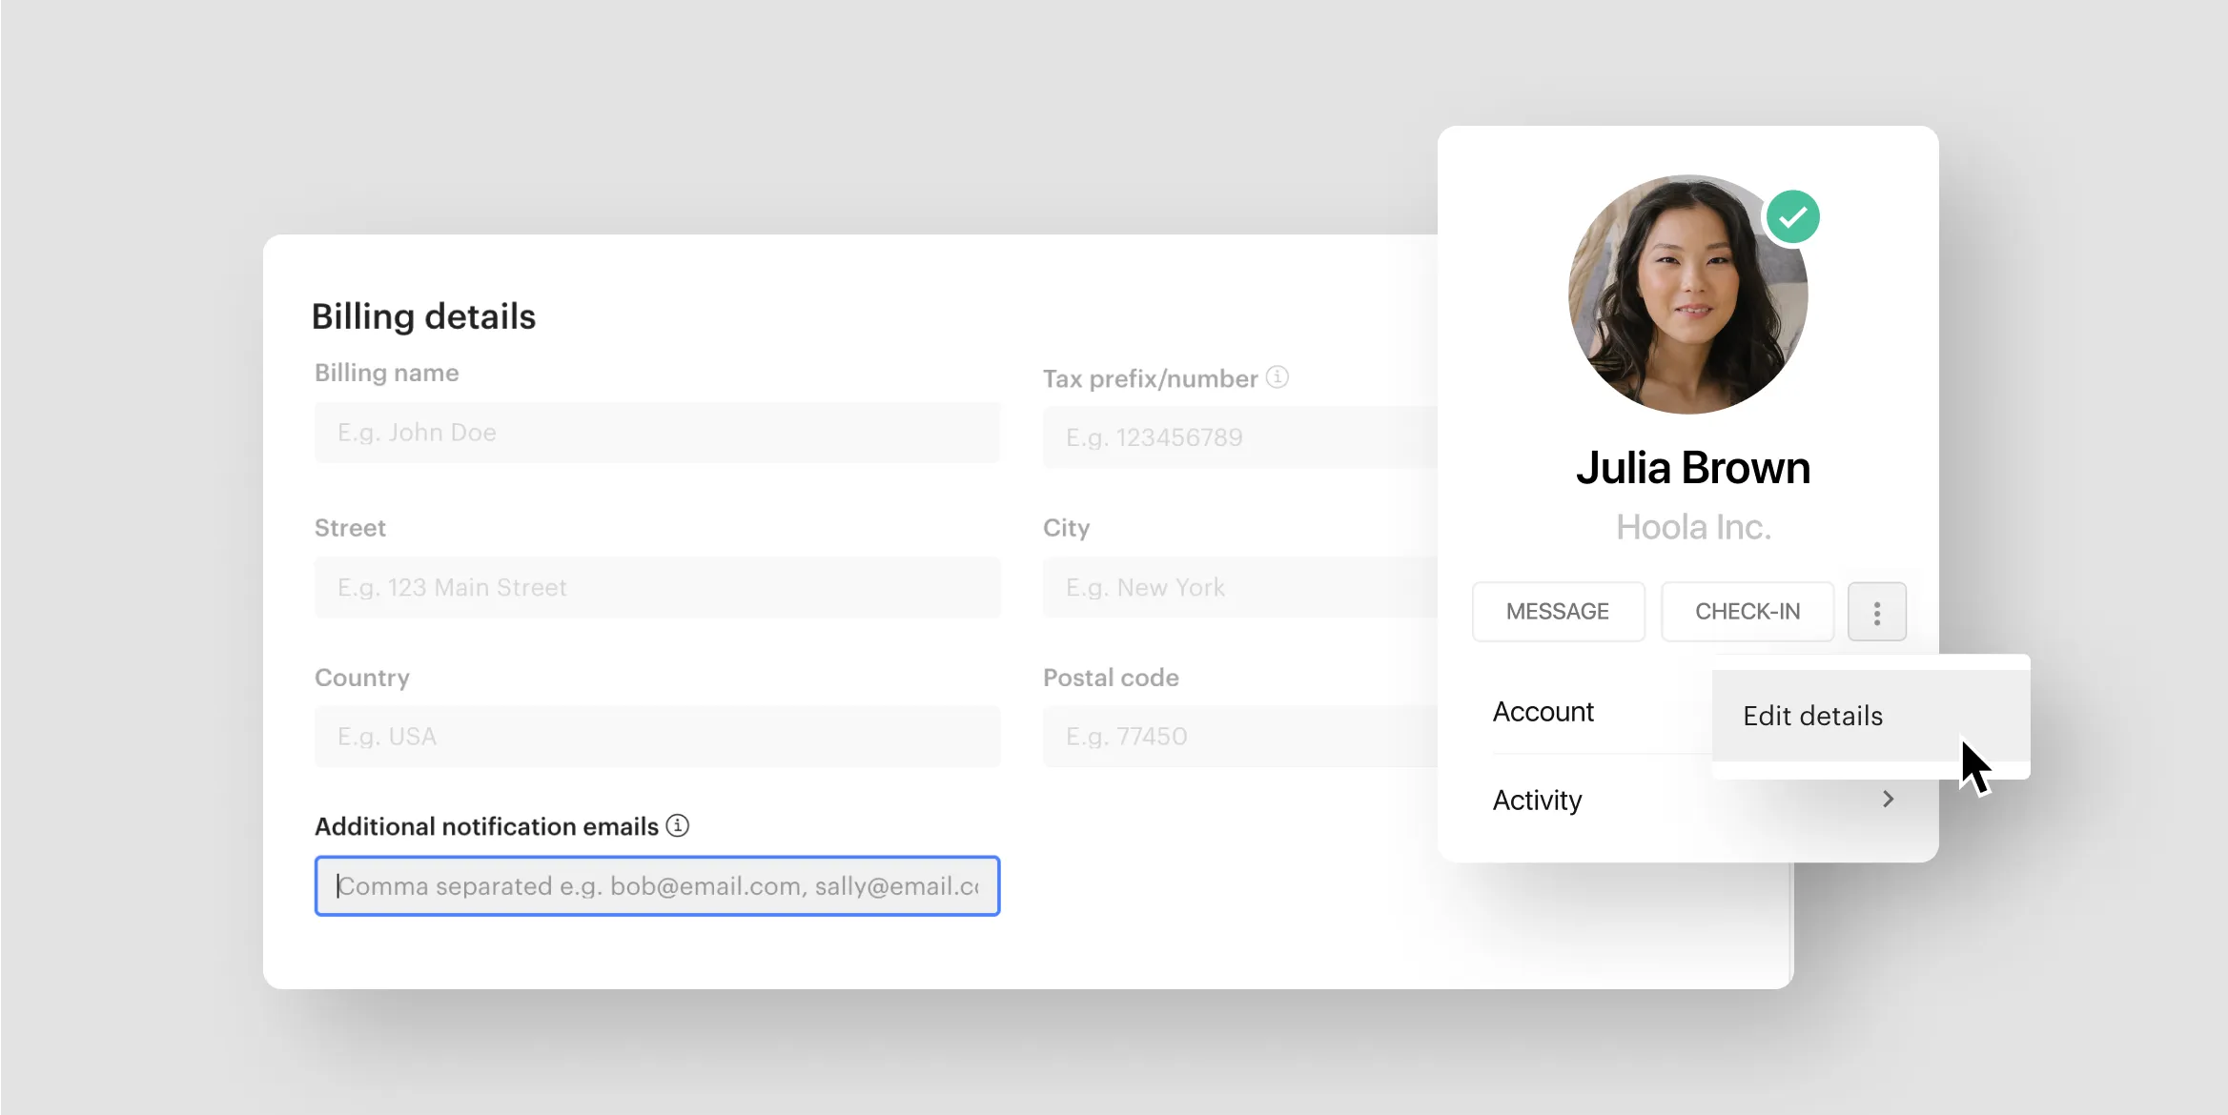The width and height of the screenshot is (2228, 1115).
Task: Click the chevron arrow next to Activity
Action: 1887,800
